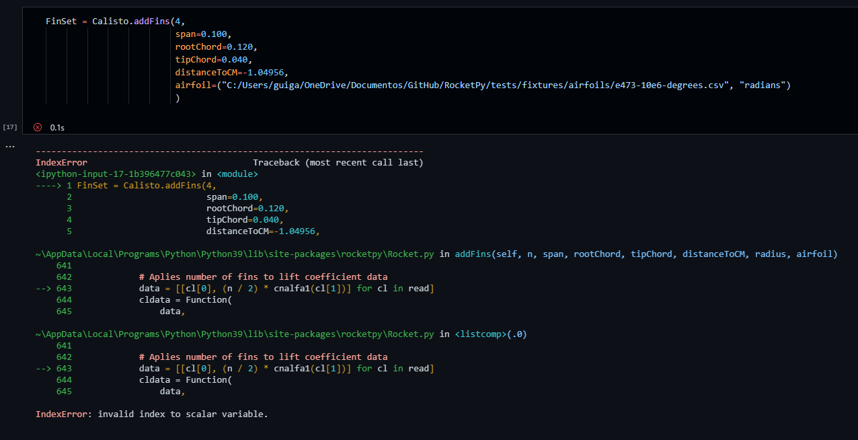Click the 'addFins(self, n, span...' function signature
The height and width of the screenshot is (440, 858).
coord(646,254)
